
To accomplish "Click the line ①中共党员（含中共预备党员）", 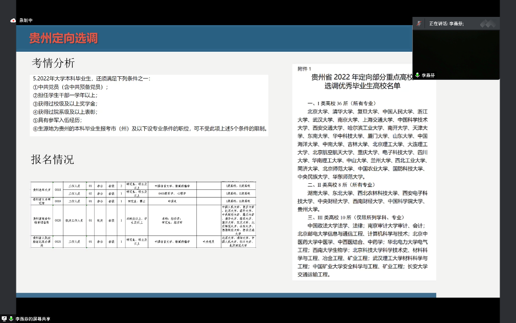I will (x=71, y=87).
